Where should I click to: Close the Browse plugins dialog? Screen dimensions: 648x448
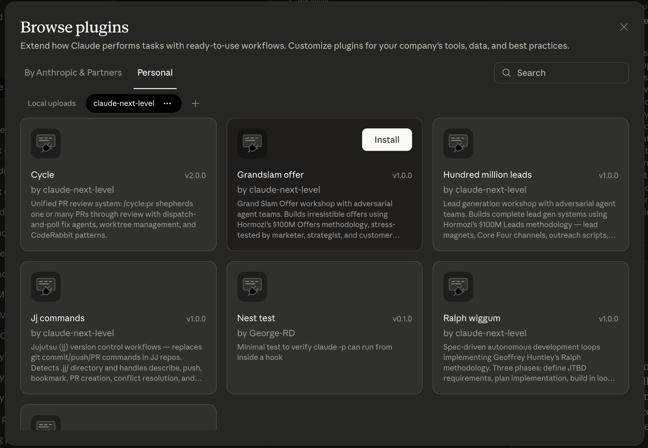click(624, 27)
